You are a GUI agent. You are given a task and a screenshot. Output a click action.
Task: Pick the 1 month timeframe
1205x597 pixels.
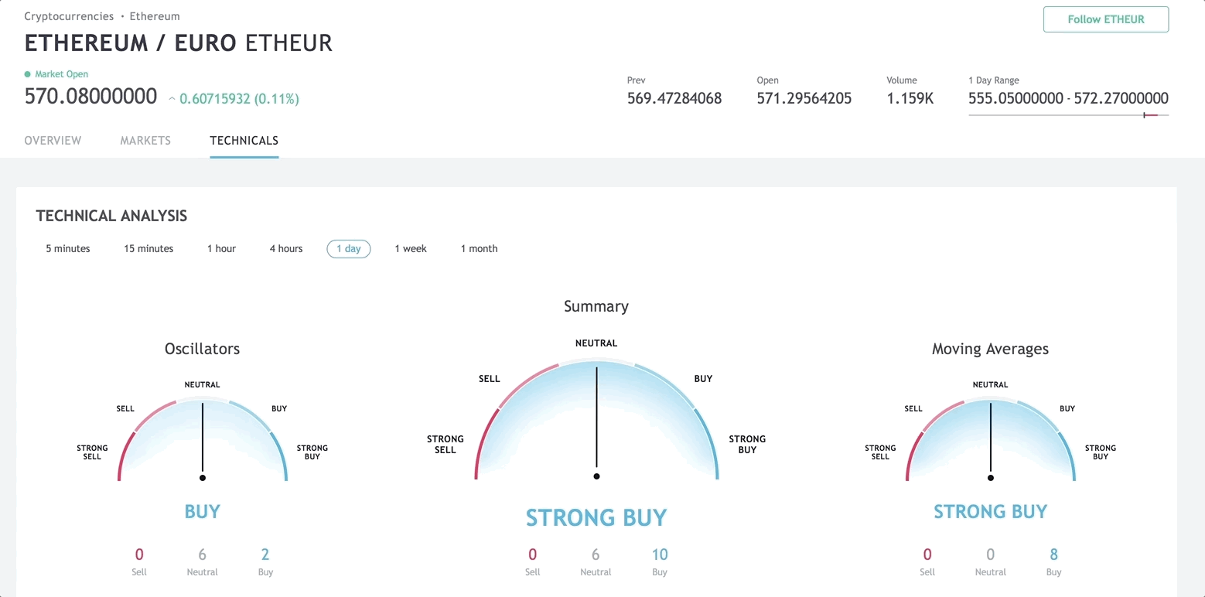tap(480, 249)
